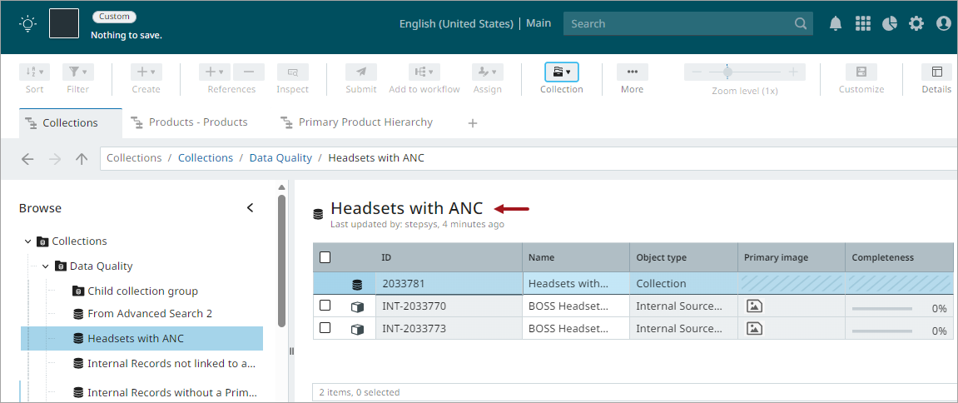Viewport: 958px width, 403px height.
Task: Check the box for INT-2033773 row
Action: (325, 328)
